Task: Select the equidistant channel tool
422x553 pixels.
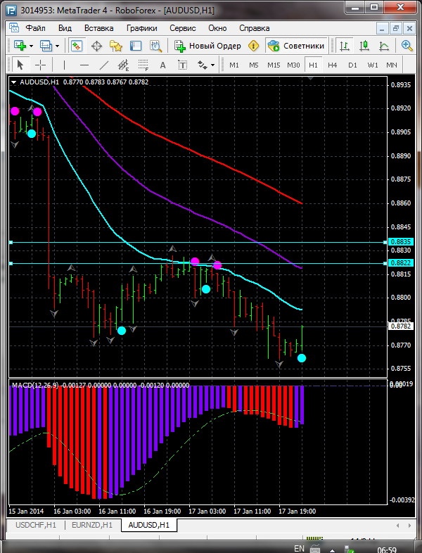Action: coord(123,65)
